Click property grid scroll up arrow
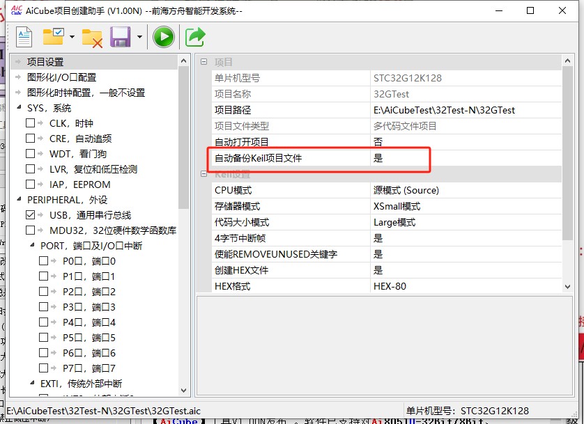The image size is (584, 424). click(567, 61)
